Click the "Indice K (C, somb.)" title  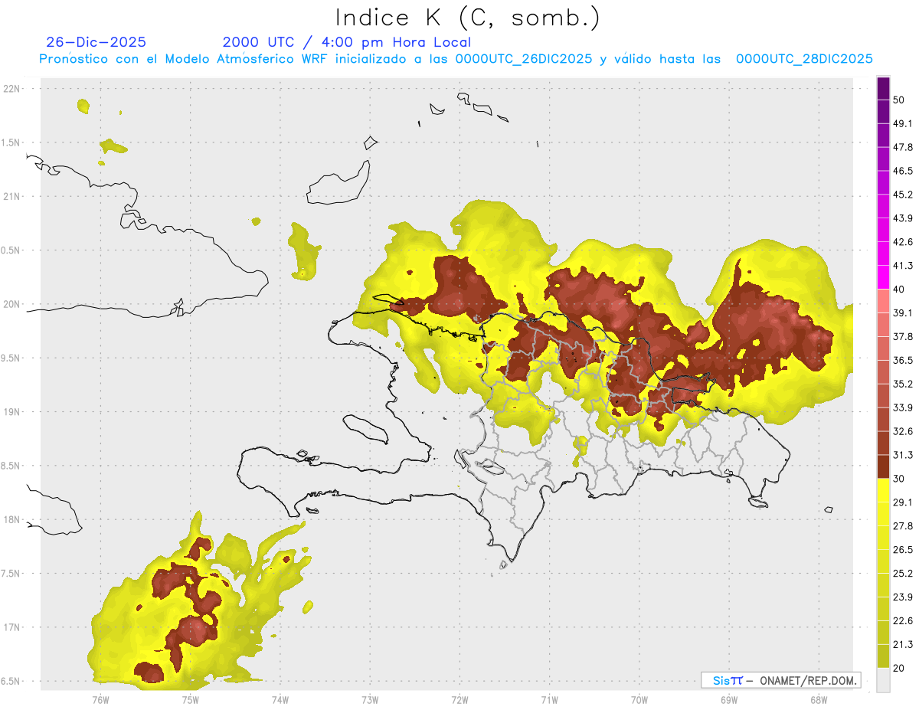(467, 18)
